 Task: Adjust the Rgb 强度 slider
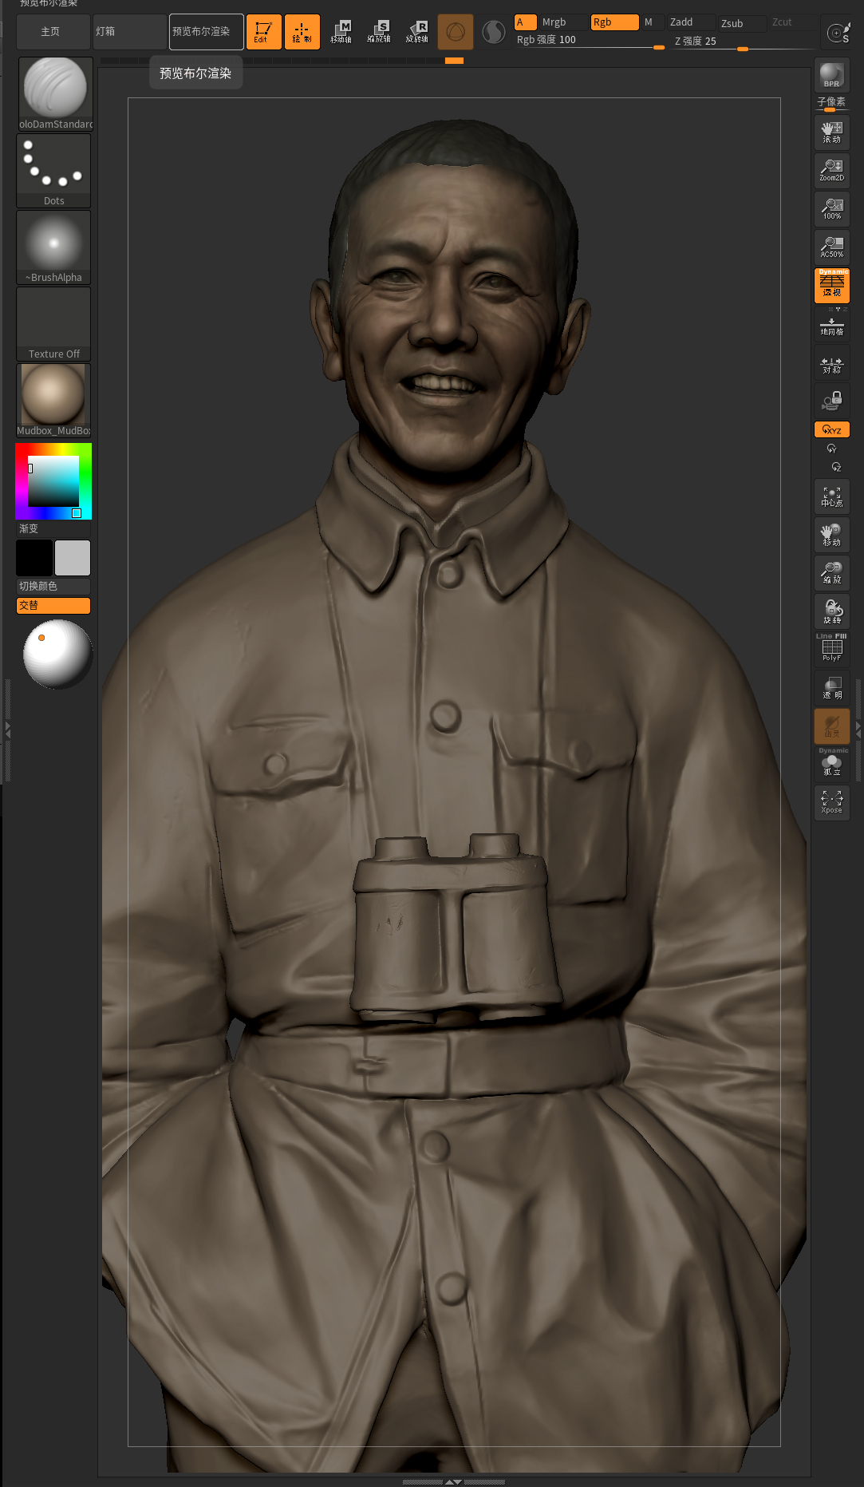click(589, 40)
